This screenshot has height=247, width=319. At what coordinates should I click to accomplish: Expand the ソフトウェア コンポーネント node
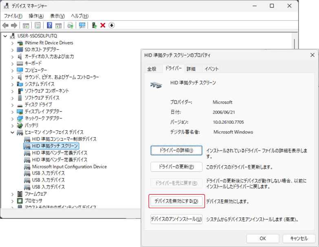(x=12, y=91)
